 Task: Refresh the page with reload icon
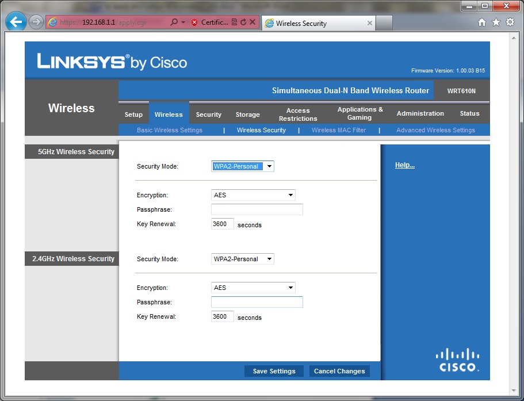[x=243, y=22]
